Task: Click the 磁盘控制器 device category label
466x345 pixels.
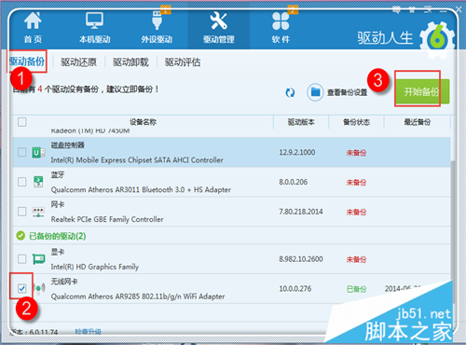Action: [x=67, y=145]
